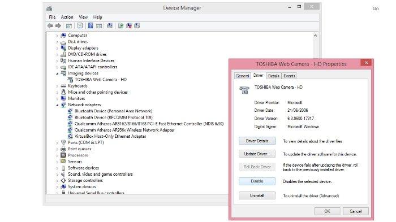Screen dimensions: 396x222
Task: Select TOSHIBA Web Camera - HD in tree
Action: [101, 80]
